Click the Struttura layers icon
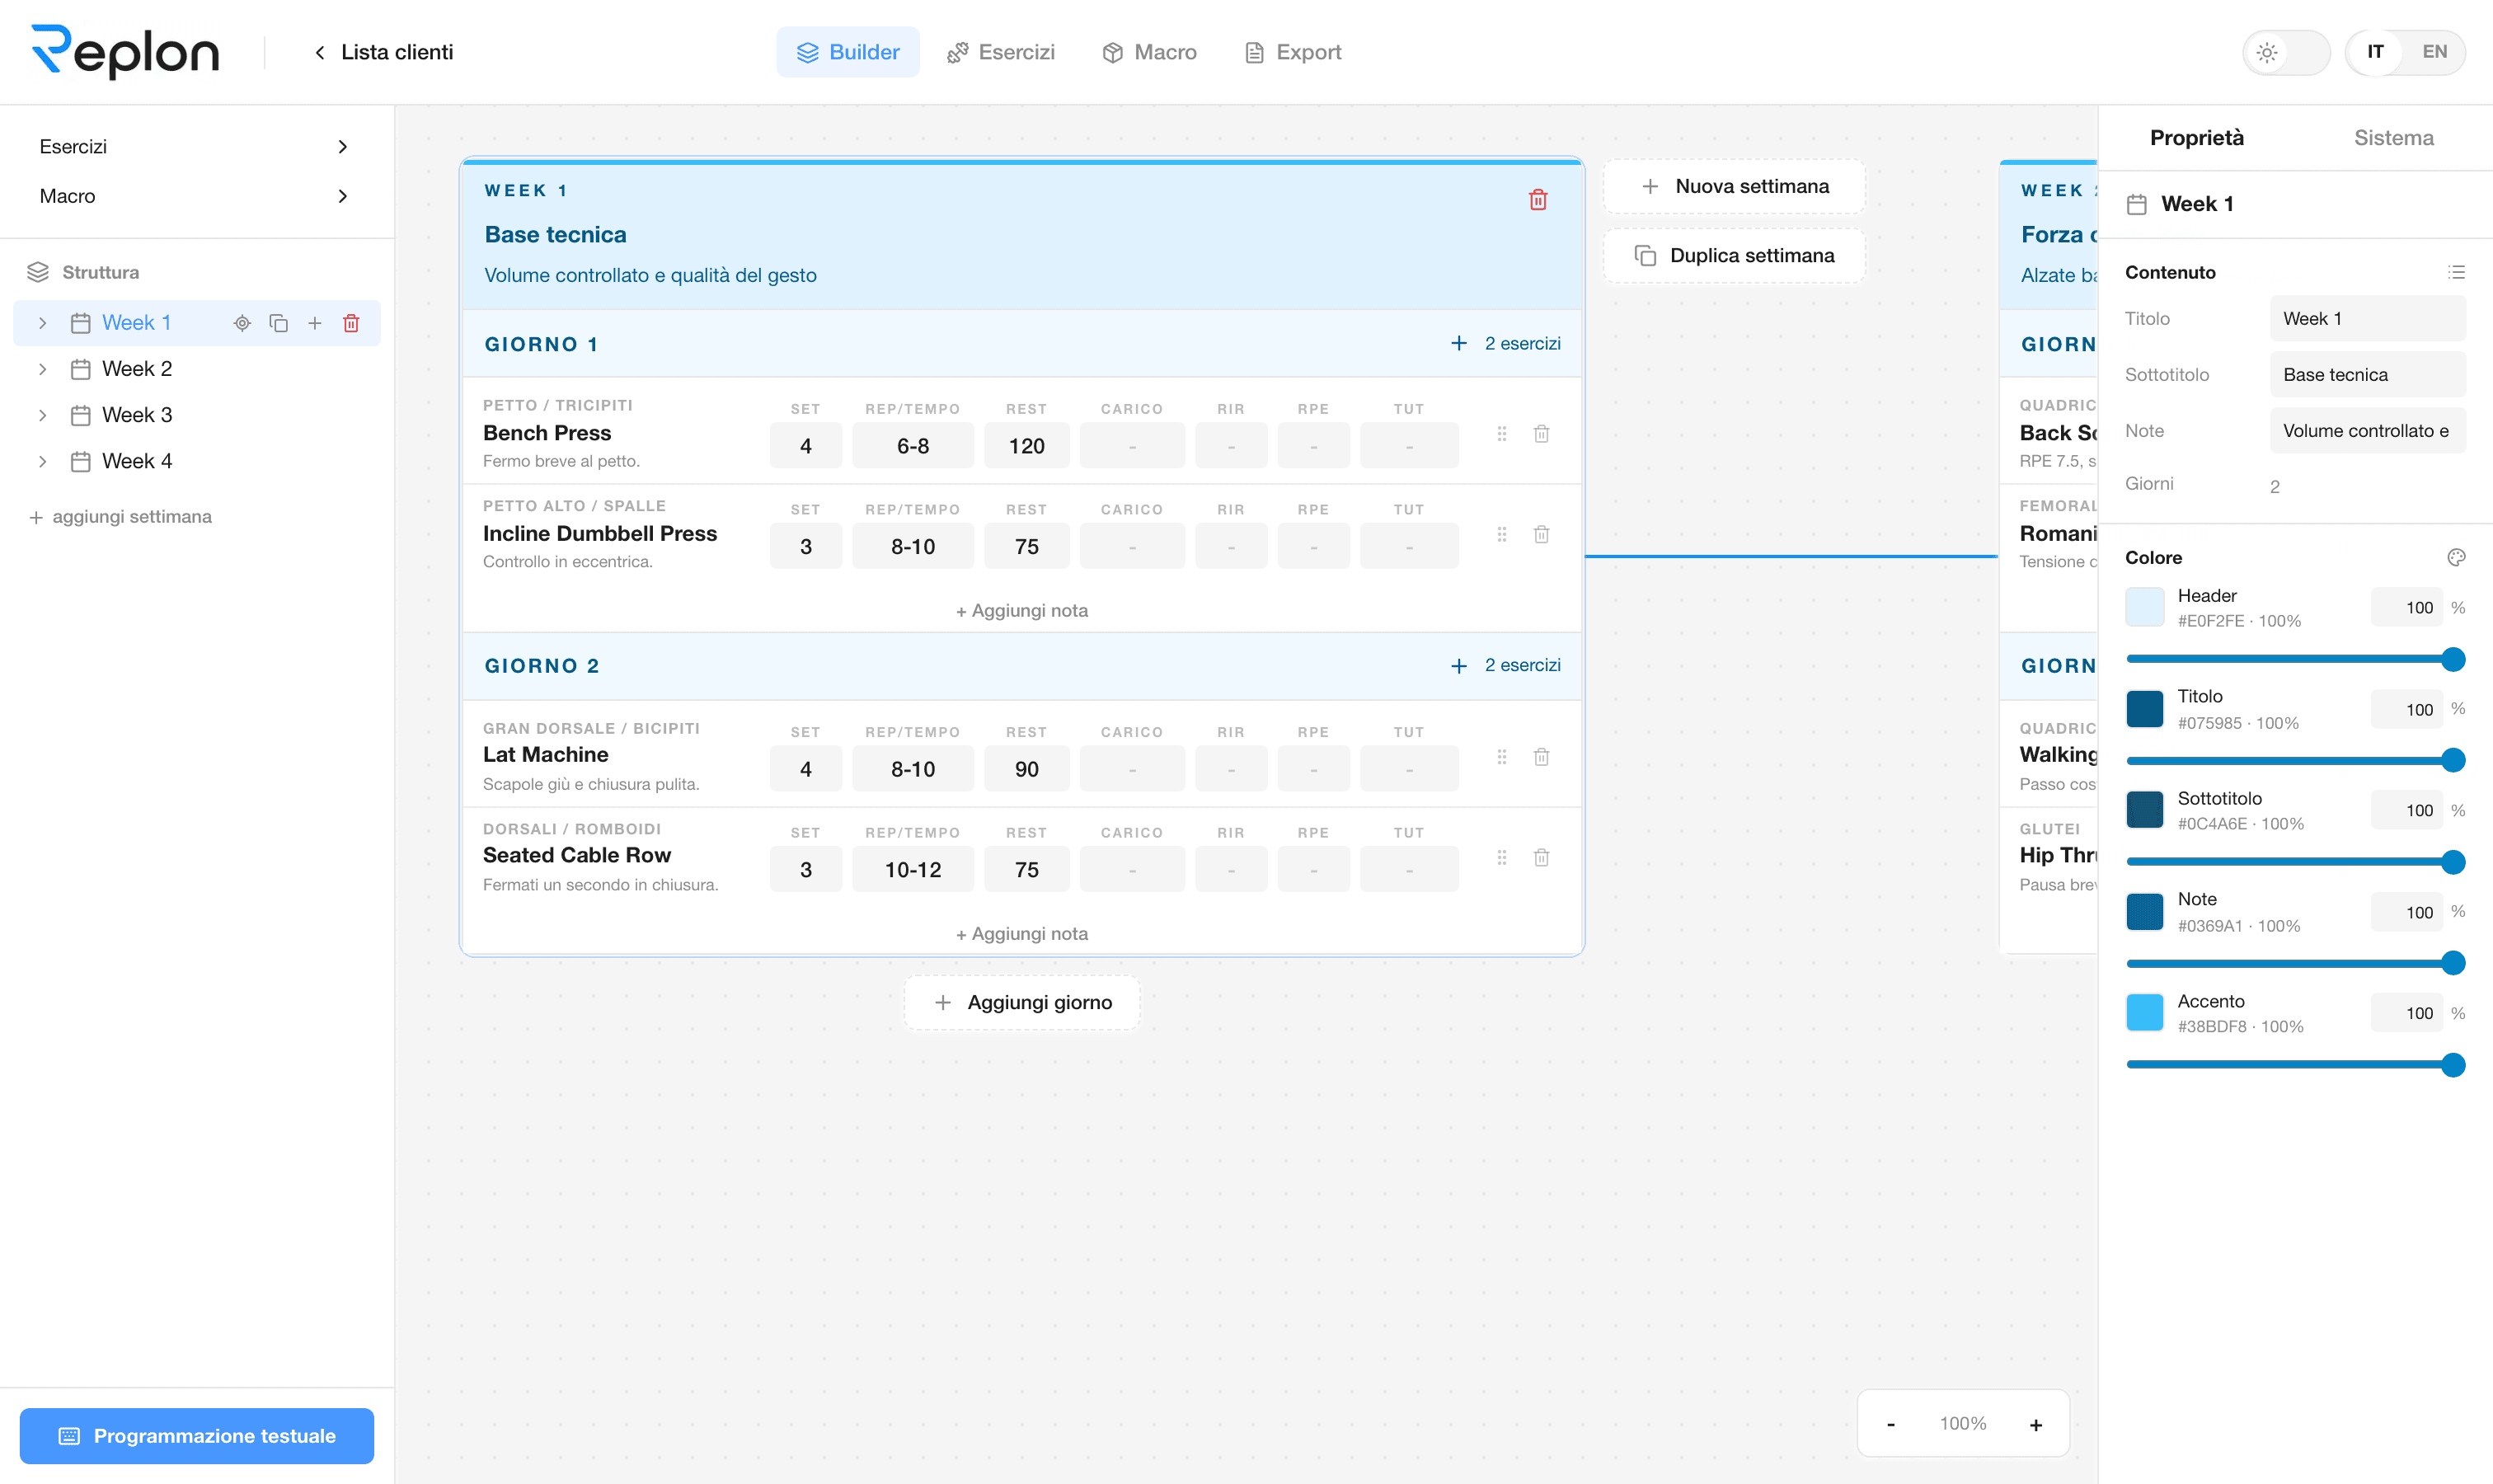Image resolution: width=2493 pixels, height=1484 pixels. (38, 272)
